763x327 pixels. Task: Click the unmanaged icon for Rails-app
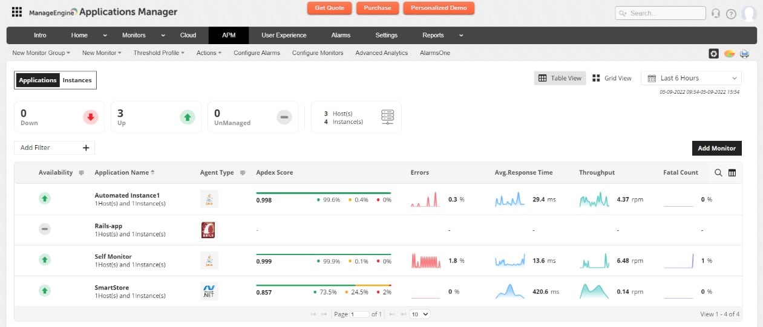click(x=45, y=229)
